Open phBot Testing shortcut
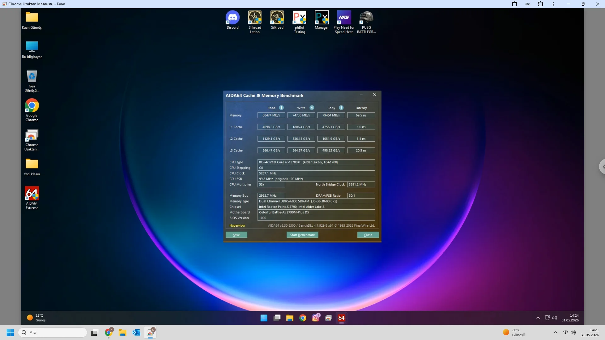 point(299,22)
